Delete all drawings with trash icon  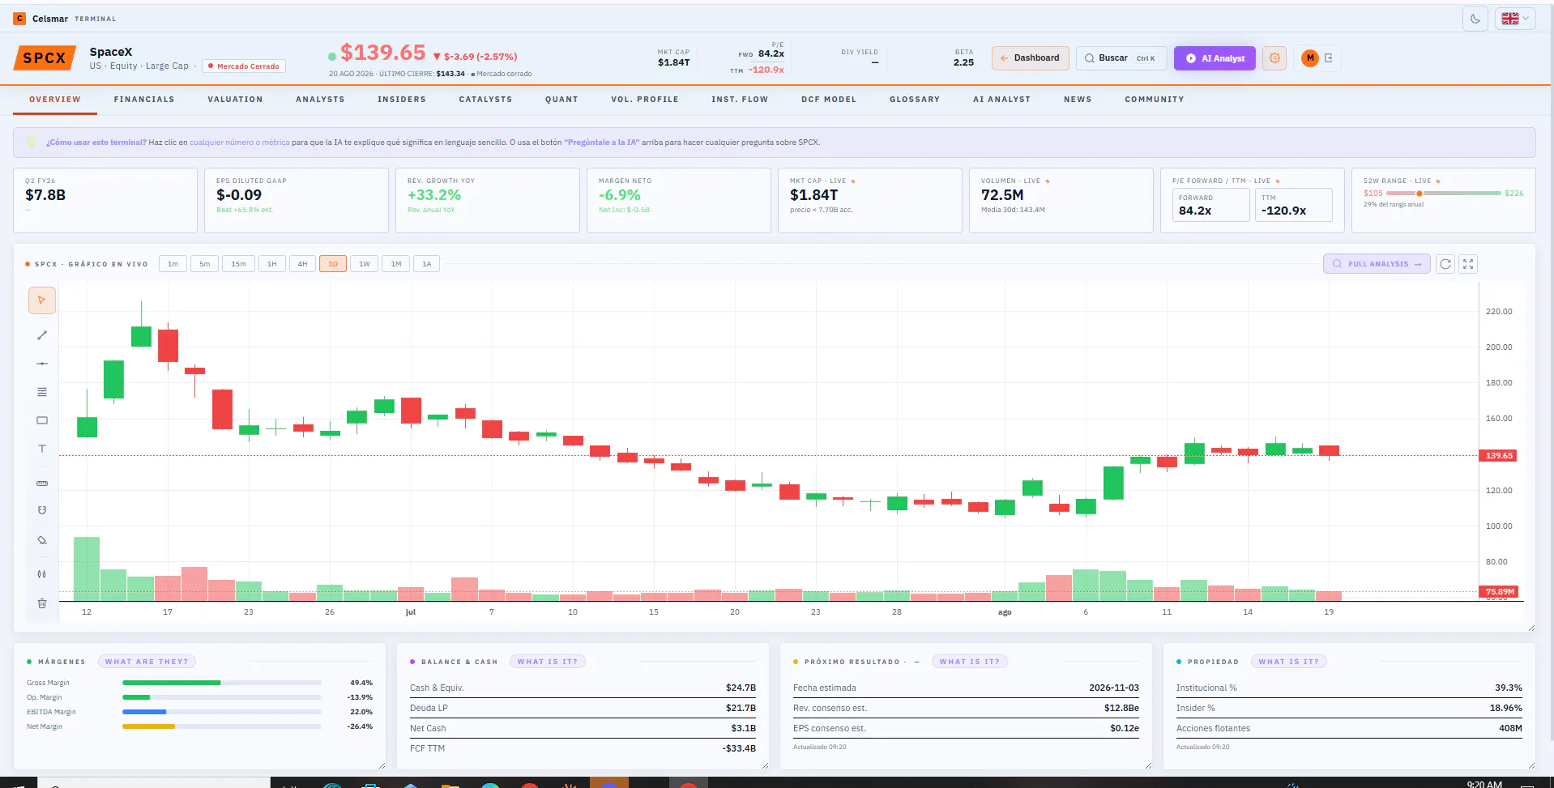pos(42,603)
